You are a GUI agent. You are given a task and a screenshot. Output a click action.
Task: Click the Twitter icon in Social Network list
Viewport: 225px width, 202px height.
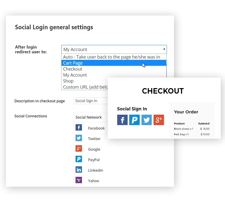pyautogui.click(x=79, y=138)
